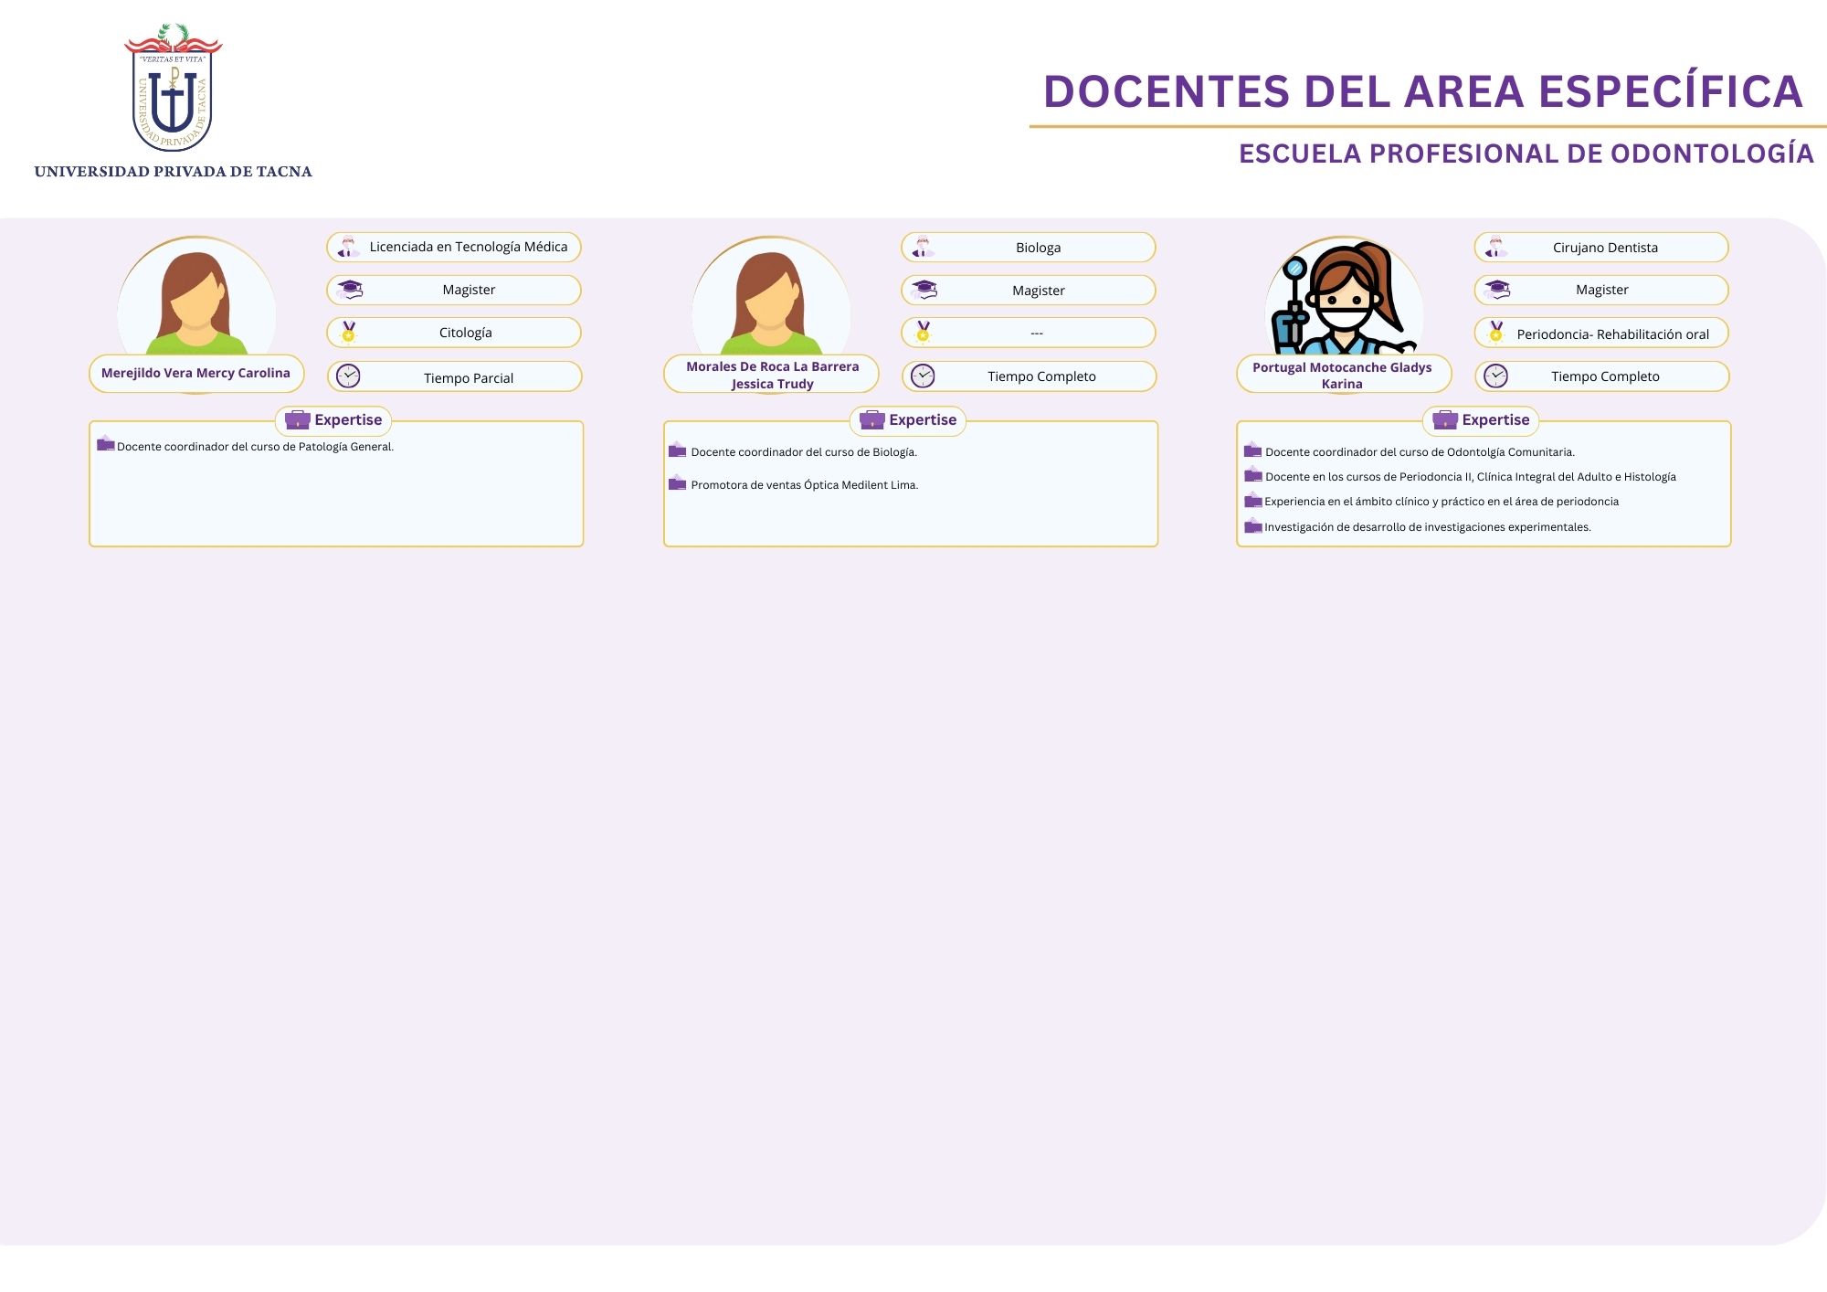Click folder icon beside Óptica Medilent Lima entry
The image size is (1827, 1292).
(677, 482)
